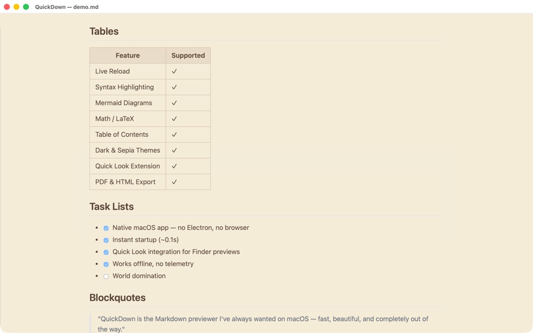Uncheck the Works offline, no telemetry checkbox

pos(105,263)
